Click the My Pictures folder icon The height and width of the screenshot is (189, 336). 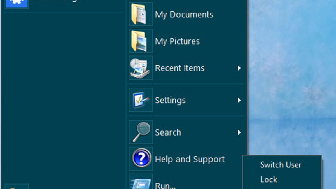140,41
